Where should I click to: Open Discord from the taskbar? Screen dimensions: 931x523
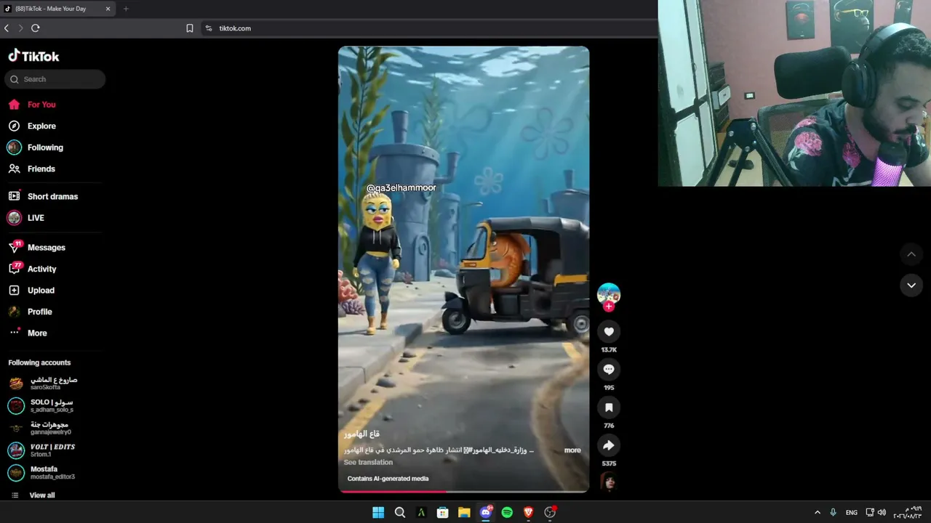pyautogui.click(x=486, y=512)
